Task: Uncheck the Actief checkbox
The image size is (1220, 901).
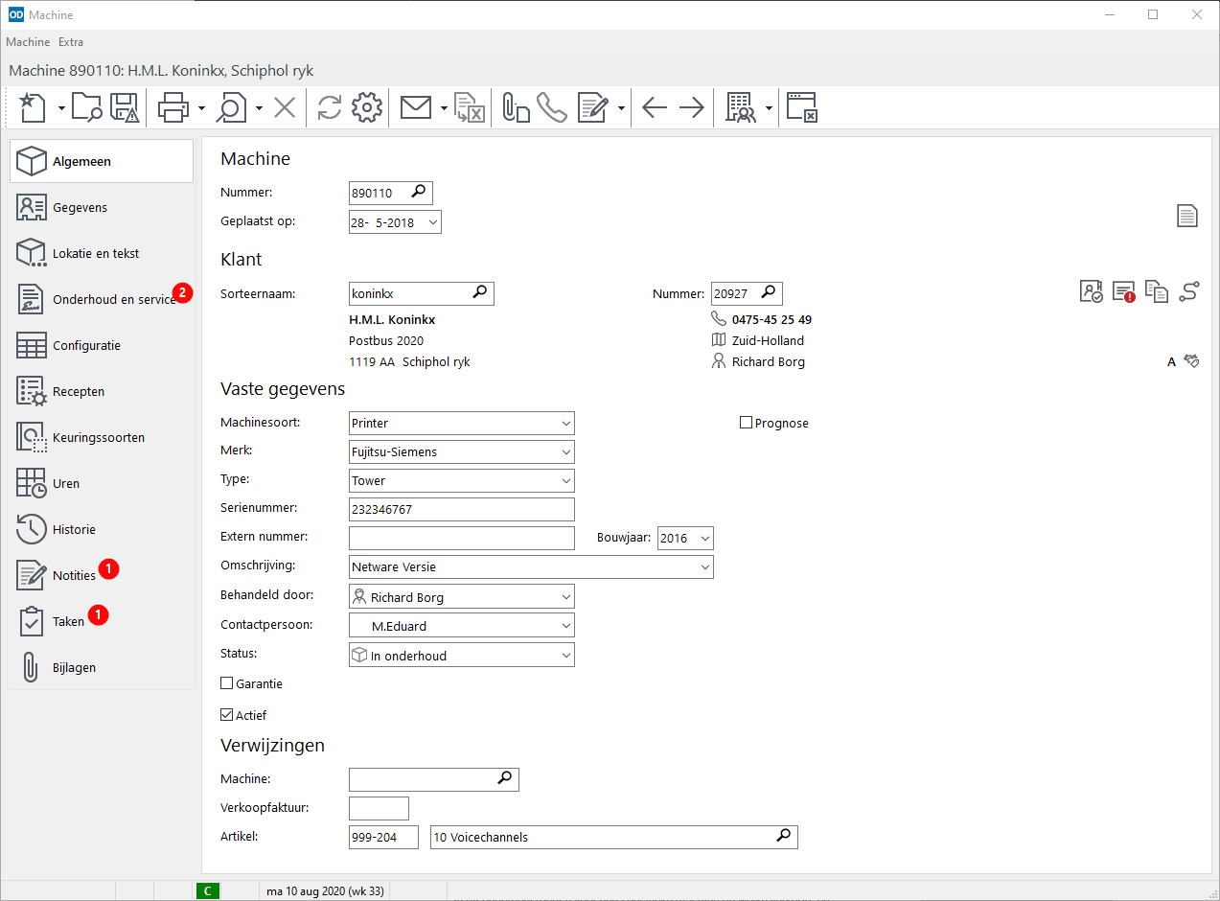Action: point(227,715)
